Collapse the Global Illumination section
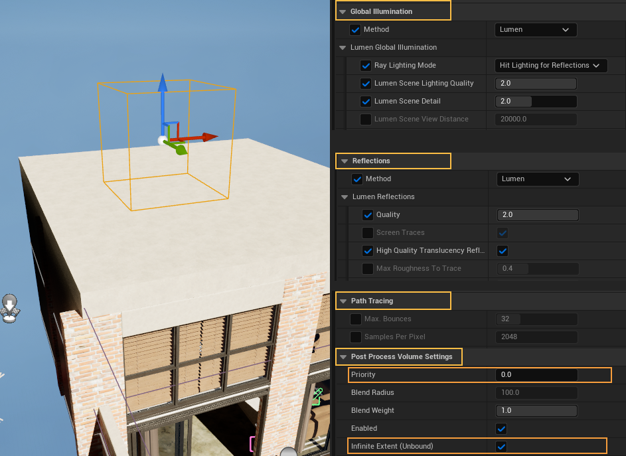The width and height of the screenshot is (626, 456). coord(343,12)
